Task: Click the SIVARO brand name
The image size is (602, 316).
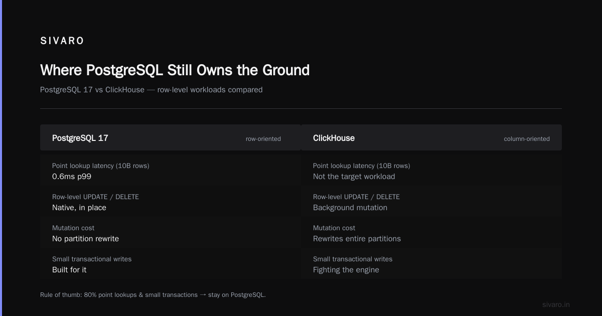Action: tap(62, 41)
